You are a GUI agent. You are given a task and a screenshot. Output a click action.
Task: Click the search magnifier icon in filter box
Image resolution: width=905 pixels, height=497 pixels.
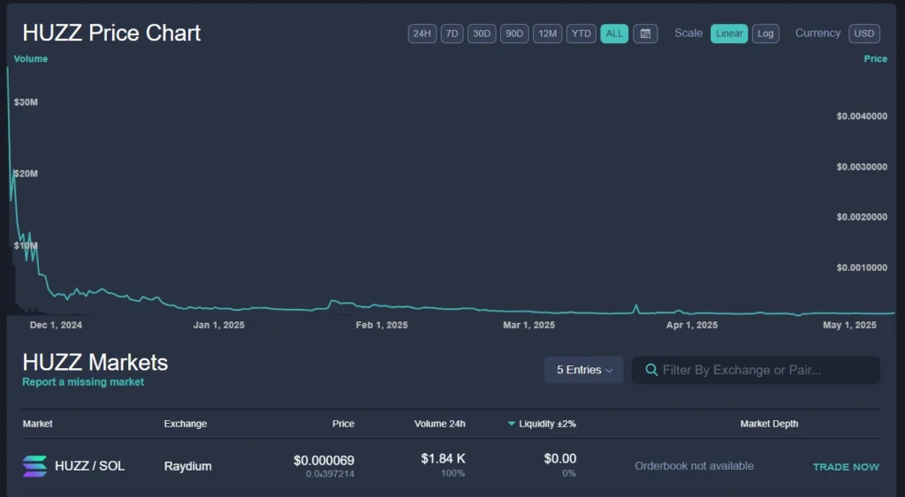click(651, 370)
